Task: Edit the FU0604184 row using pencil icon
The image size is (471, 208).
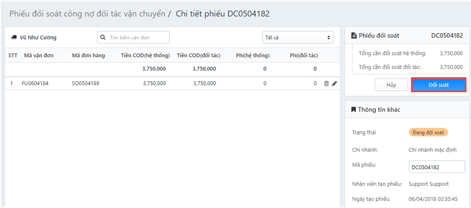Action: click(x=334, y=84)
